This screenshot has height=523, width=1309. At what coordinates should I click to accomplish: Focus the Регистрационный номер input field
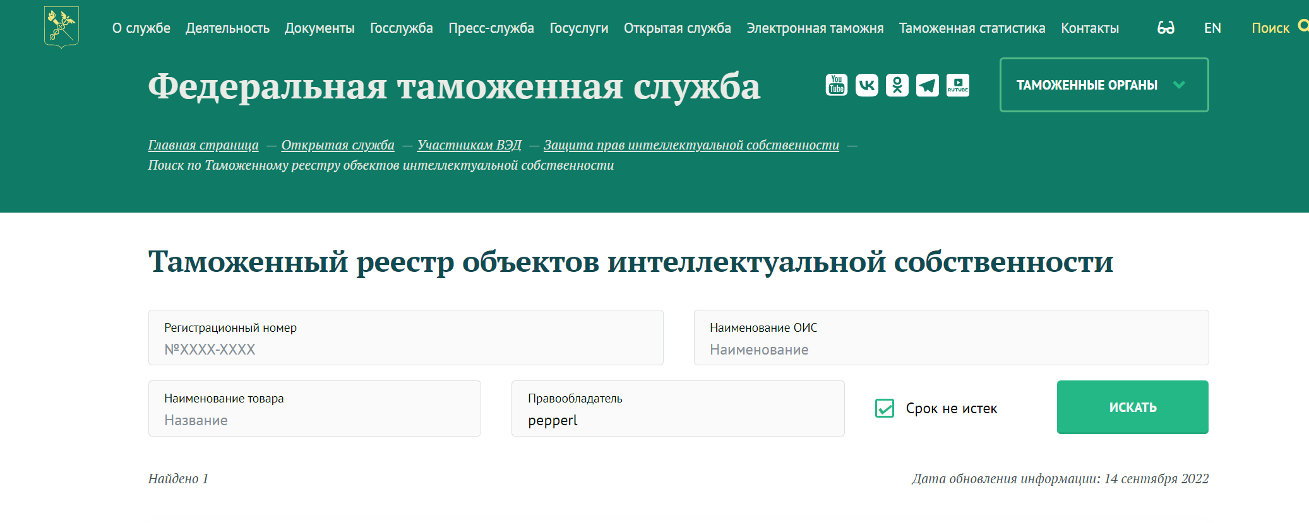tap(406, 338)
